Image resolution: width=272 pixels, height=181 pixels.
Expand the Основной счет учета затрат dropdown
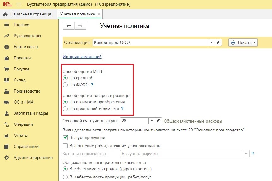tap(152, 121)
